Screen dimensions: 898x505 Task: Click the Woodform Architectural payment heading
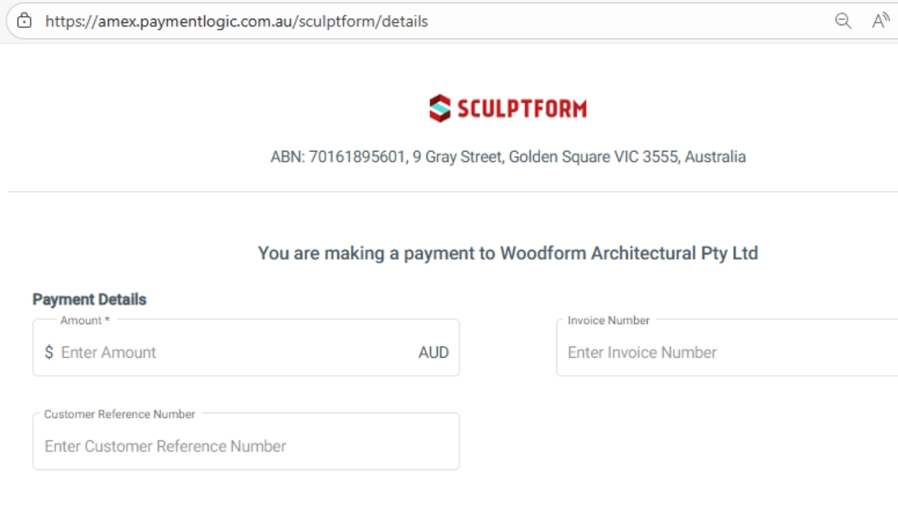coord(508,253)
